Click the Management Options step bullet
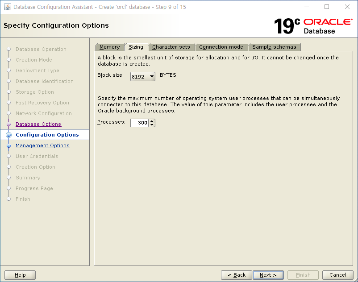This screenshot has width=358, height=282. tap(8, 146)
